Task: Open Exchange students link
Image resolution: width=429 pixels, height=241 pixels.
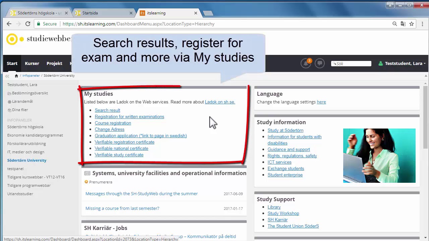Action: (x=286, y=168)
